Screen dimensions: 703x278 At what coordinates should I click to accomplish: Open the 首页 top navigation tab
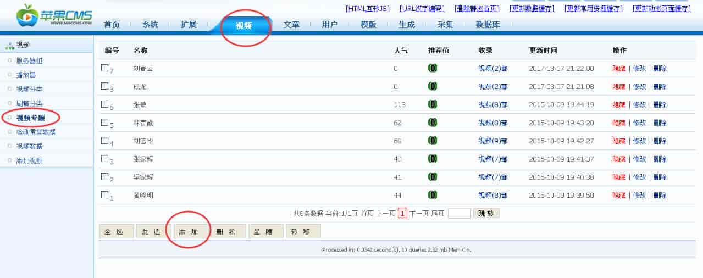(x=112, y=25)
